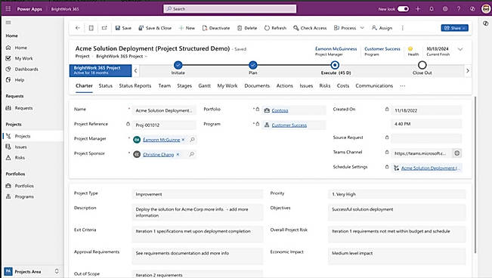Click the Save icon in command bar
The height and width of the screenshot is (278, 492).
click(118, 28)
